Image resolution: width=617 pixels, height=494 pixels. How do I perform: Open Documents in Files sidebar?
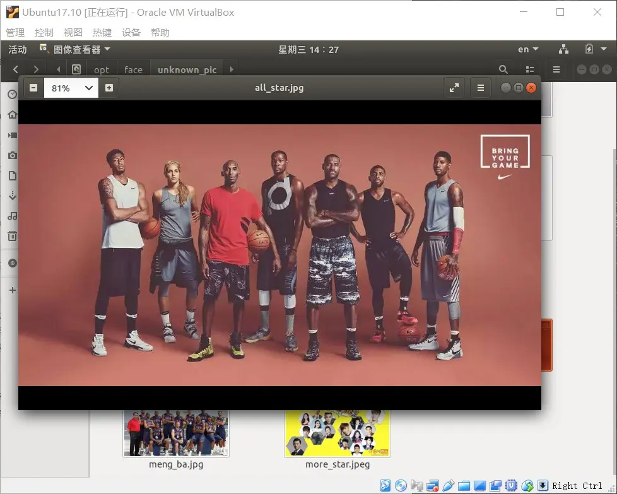pyautogui.click(x=12, y=175)
